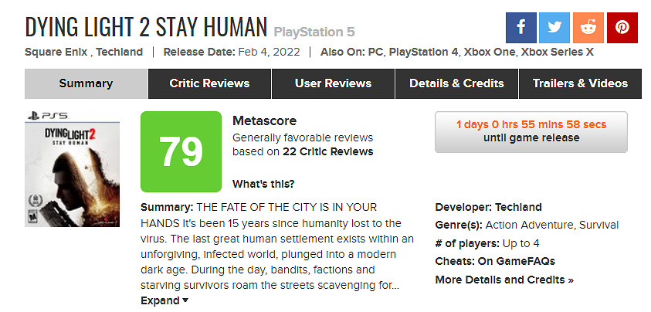
Task: Share page on Twitter
Action: 554,28
